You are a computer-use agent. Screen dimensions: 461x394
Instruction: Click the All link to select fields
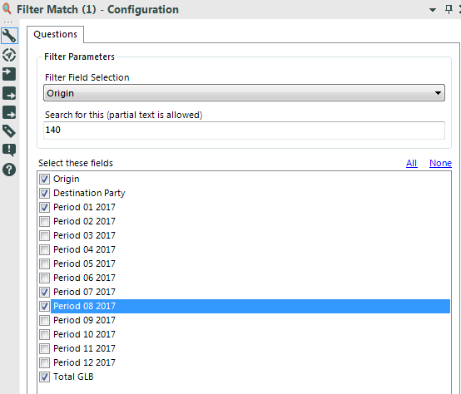pyautogui.click(x=411, y=163)
